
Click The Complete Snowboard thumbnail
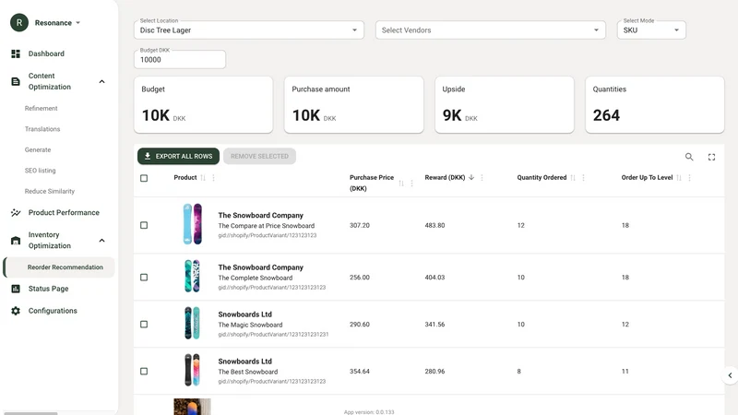(x=192, y=276)
